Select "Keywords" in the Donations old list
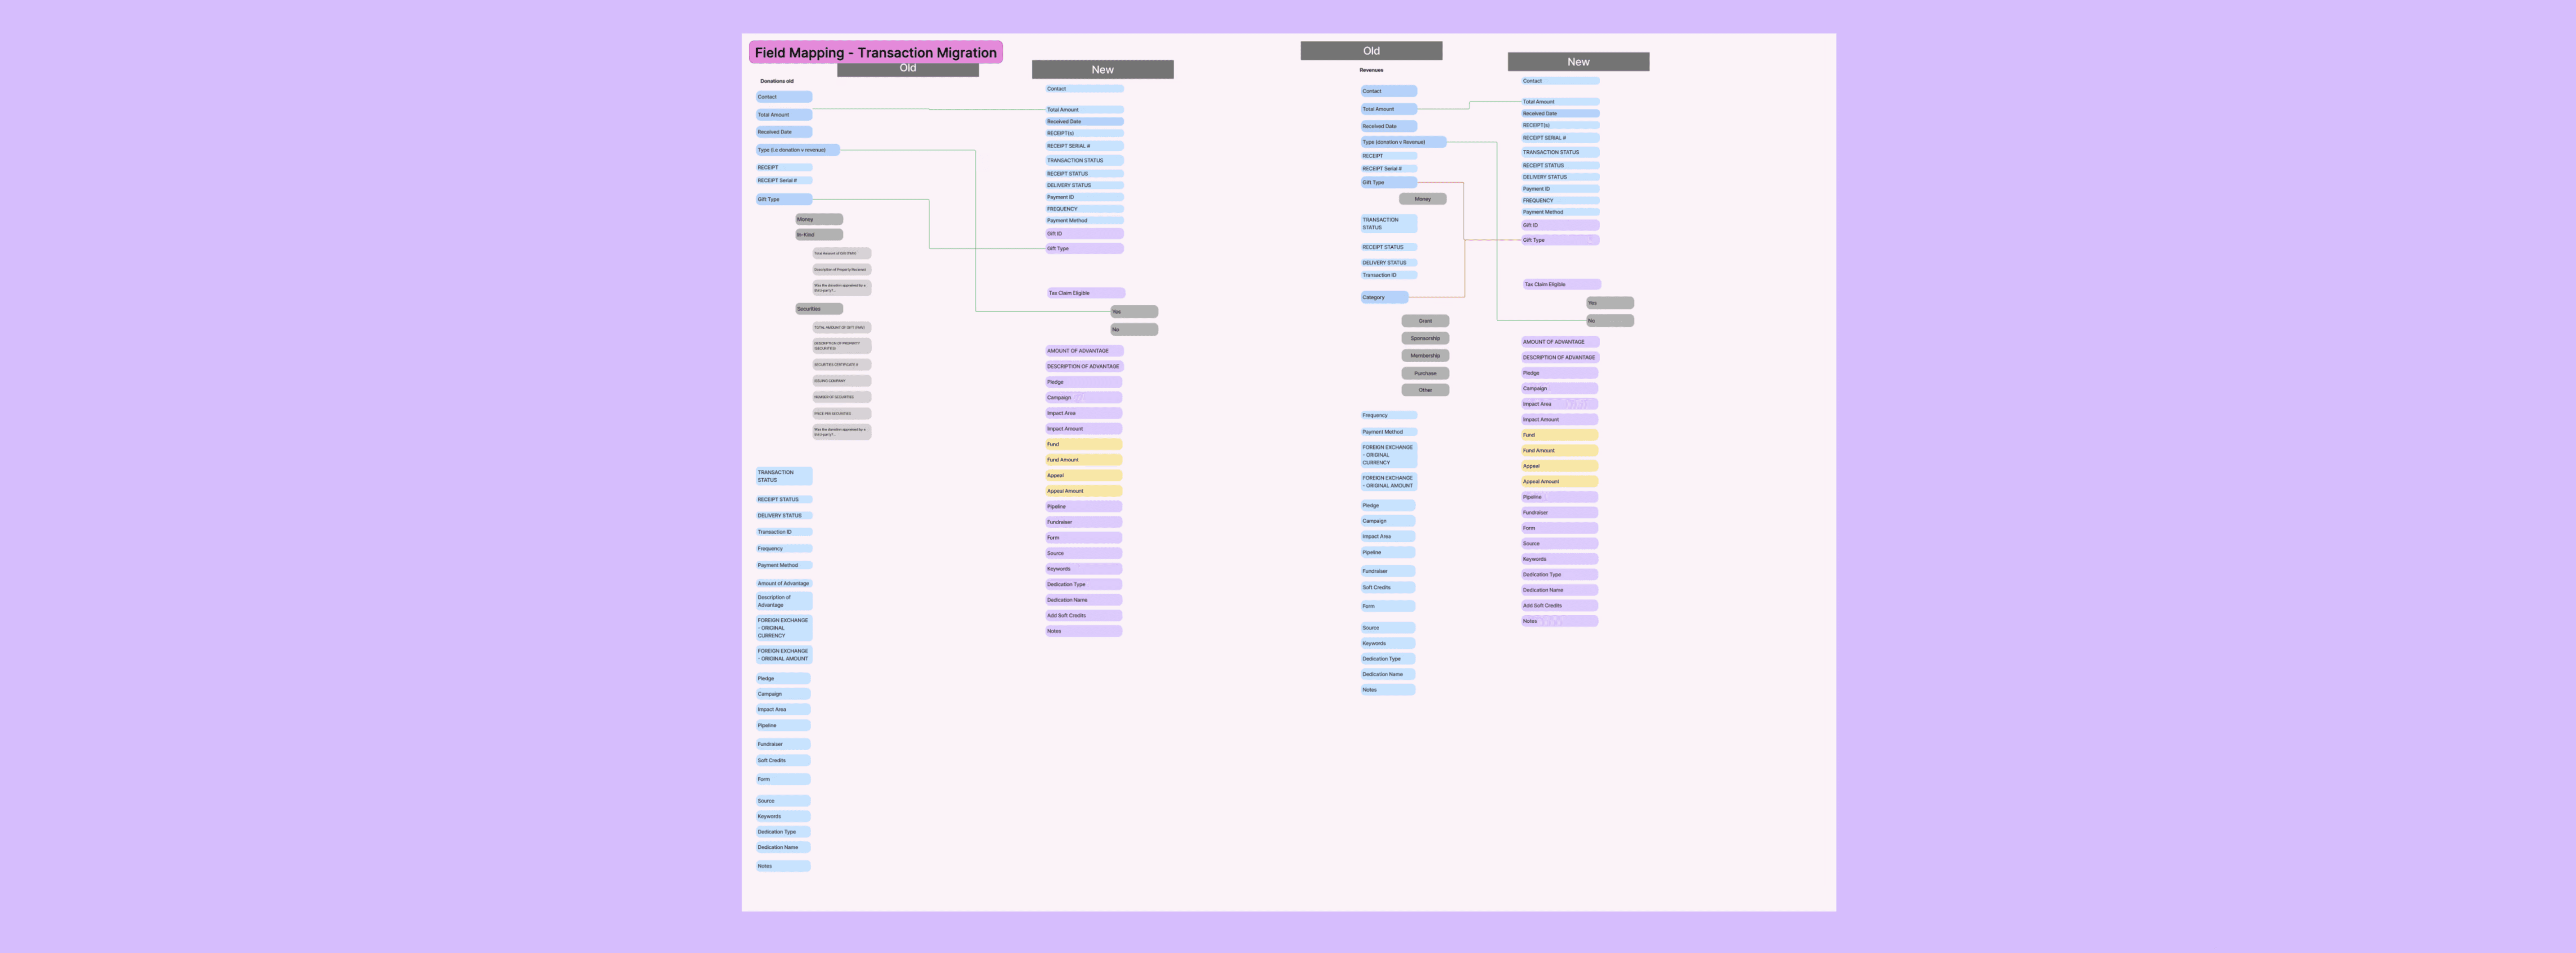Screen dimensions: 2576x953 click(x=783, y=816)
